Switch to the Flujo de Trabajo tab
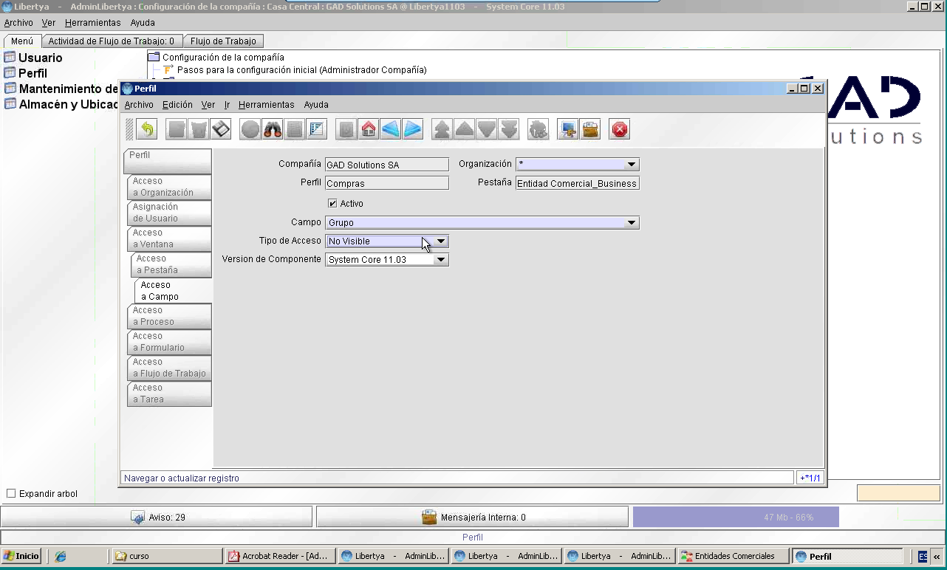This screenshot has width=947, height=570. click(223, 41)
